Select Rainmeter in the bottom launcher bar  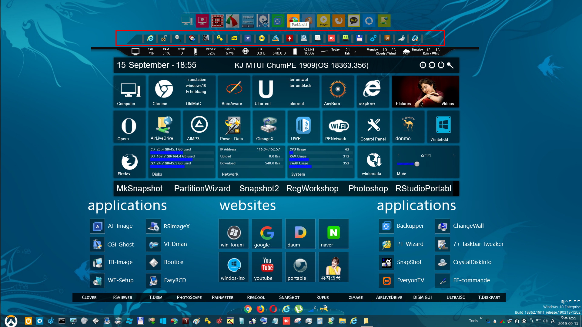pyautogui.click(x=222, y=297)
